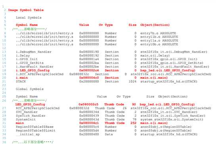The image size is (216, 144).
Task: Select red value '0x080002c4'
Action: pyautogui.click(x=89, y=70)
